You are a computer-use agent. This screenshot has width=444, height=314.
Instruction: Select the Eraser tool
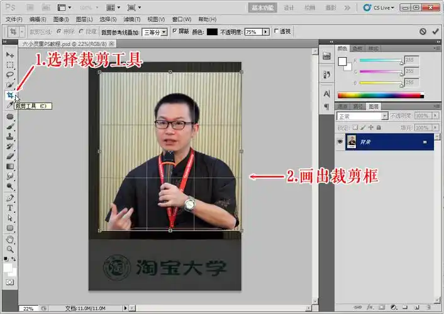click(x=10, y=156)
